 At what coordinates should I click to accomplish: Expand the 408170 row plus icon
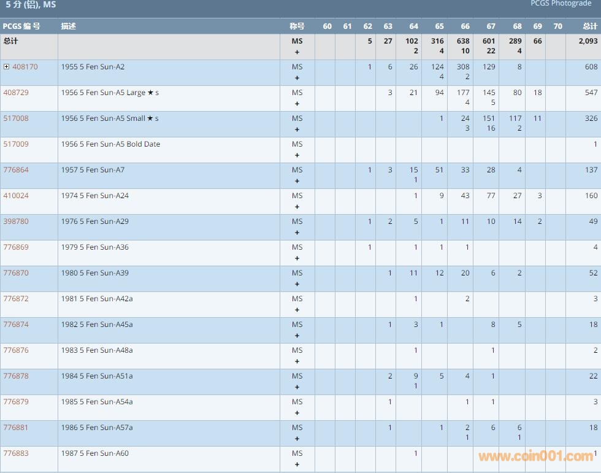tap(7, 67)
